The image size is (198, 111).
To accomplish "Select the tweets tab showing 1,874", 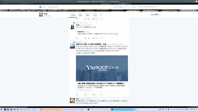I will click(x=73, y=15).
